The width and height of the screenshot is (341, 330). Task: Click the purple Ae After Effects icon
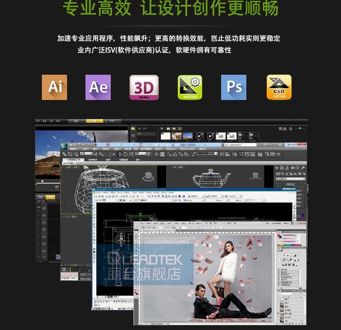[98, 87]
